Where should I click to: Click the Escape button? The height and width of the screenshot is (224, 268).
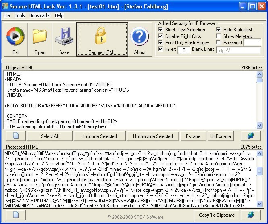click(x=193, y=136)
